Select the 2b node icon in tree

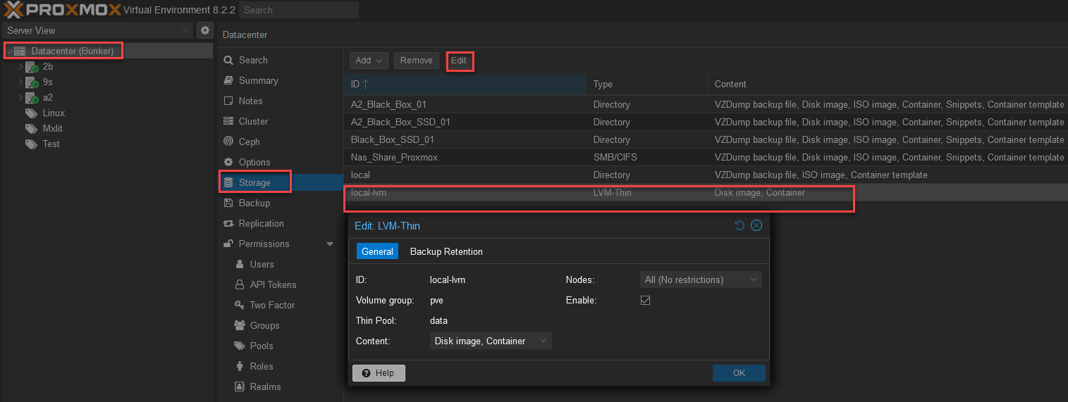coord(32,67)
